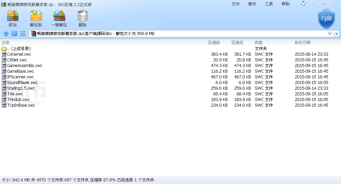Click the 2015-08-14 23:33 date of CxKernel.swc
341x184 pixels.
pyautogui.click(x=311, y=54)
